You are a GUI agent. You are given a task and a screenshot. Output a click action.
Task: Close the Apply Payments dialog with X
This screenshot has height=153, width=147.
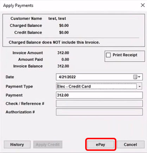point(143,5)
